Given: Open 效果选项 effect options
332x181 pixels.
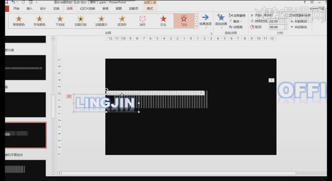Looking at the screenshot, I should point(205,21).
